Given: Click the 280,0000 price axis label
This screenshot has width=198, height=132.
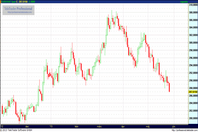Looking at the screenshot, I should click(x=193, y=118).
